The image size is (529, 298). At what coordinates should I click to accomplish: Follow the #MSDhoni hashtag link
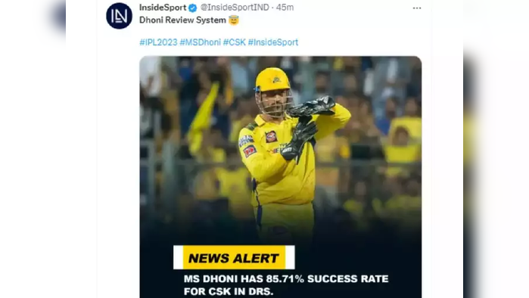click(200, 42)
